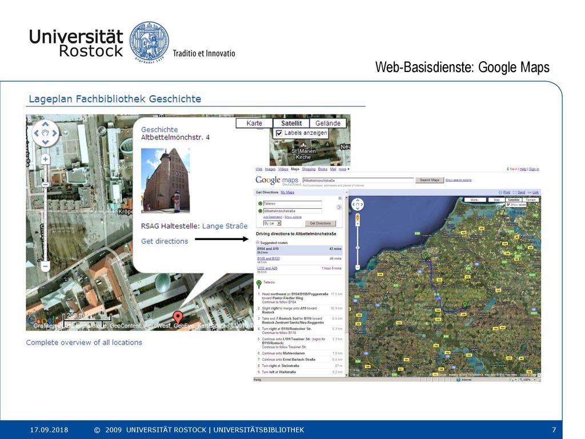The width and height of the screenshot is (585, 439).
Task: Zoom in on the Lageplan map
Action: 45,159
